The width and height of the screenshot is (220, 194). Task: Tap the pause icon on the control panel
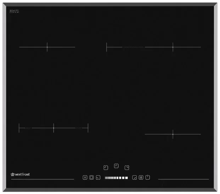pyautogui.click(x=85, y=177)
